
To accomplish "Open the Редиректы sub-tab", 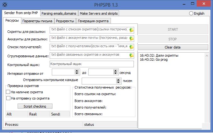I will [x=65, y=21].
